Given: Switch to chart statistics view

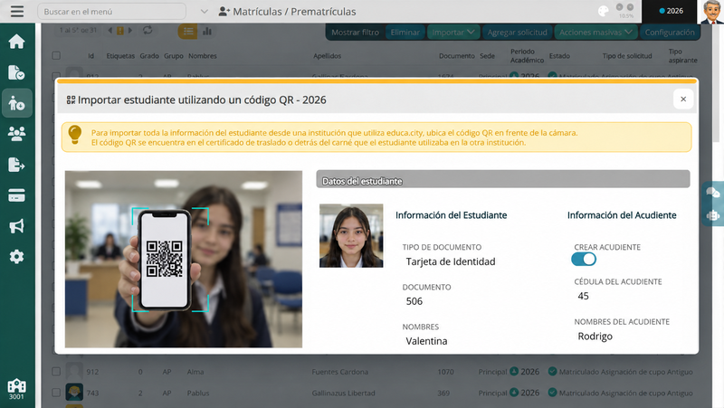Looking at the screenshot, I should coord(207,32).
